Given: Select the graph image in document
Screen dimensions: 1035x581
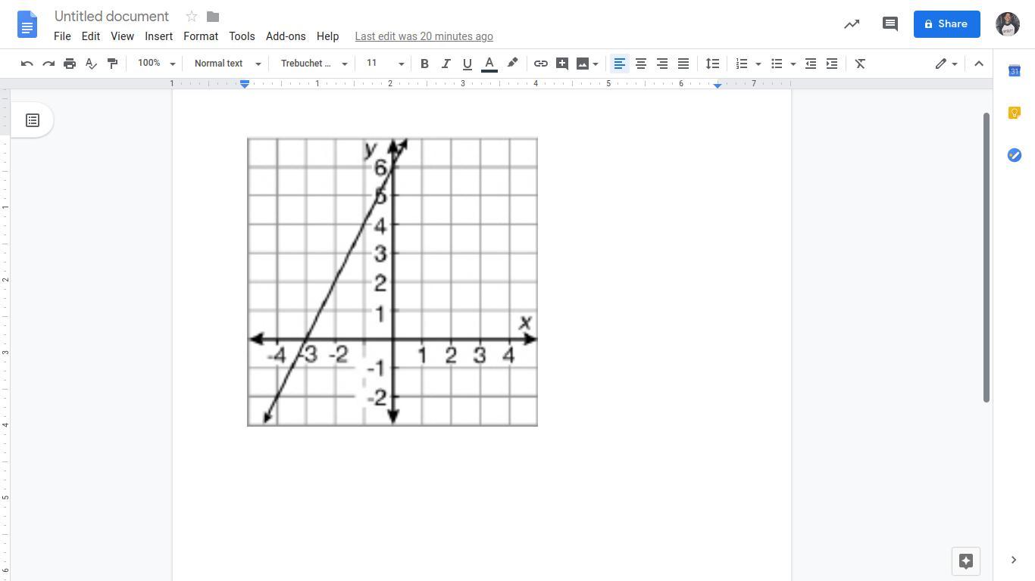Looking at the screenshot, I should 392,281.
